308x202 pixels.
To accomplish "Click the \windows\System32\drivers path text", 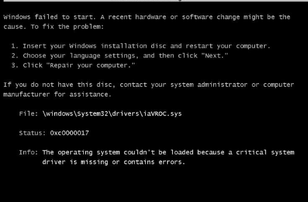I will [98, 114].
